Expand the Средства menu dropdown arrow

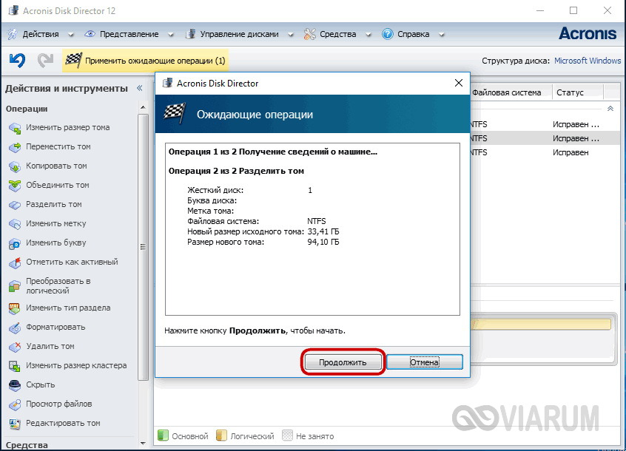[368, 35]
